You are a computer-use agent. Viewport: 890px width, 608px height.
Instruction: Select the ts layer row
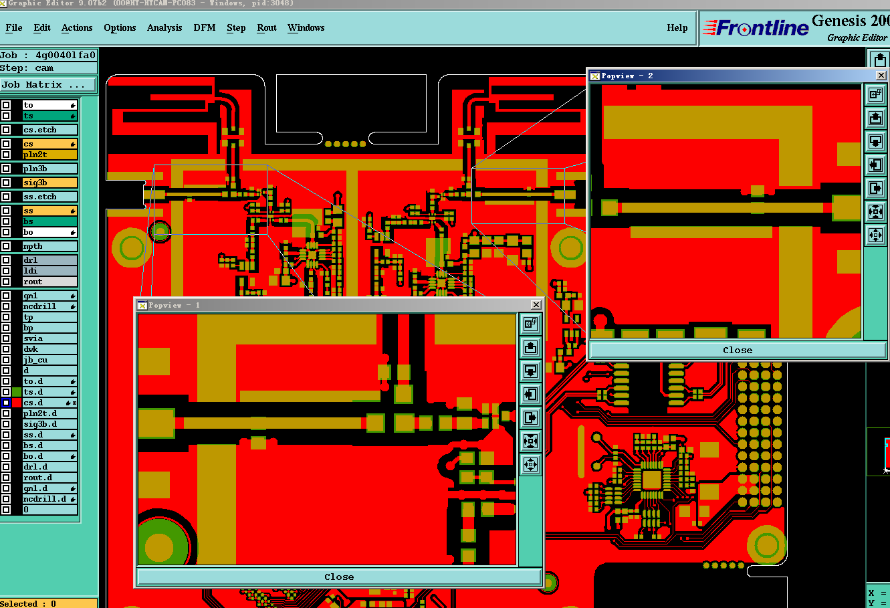(50, 116)
